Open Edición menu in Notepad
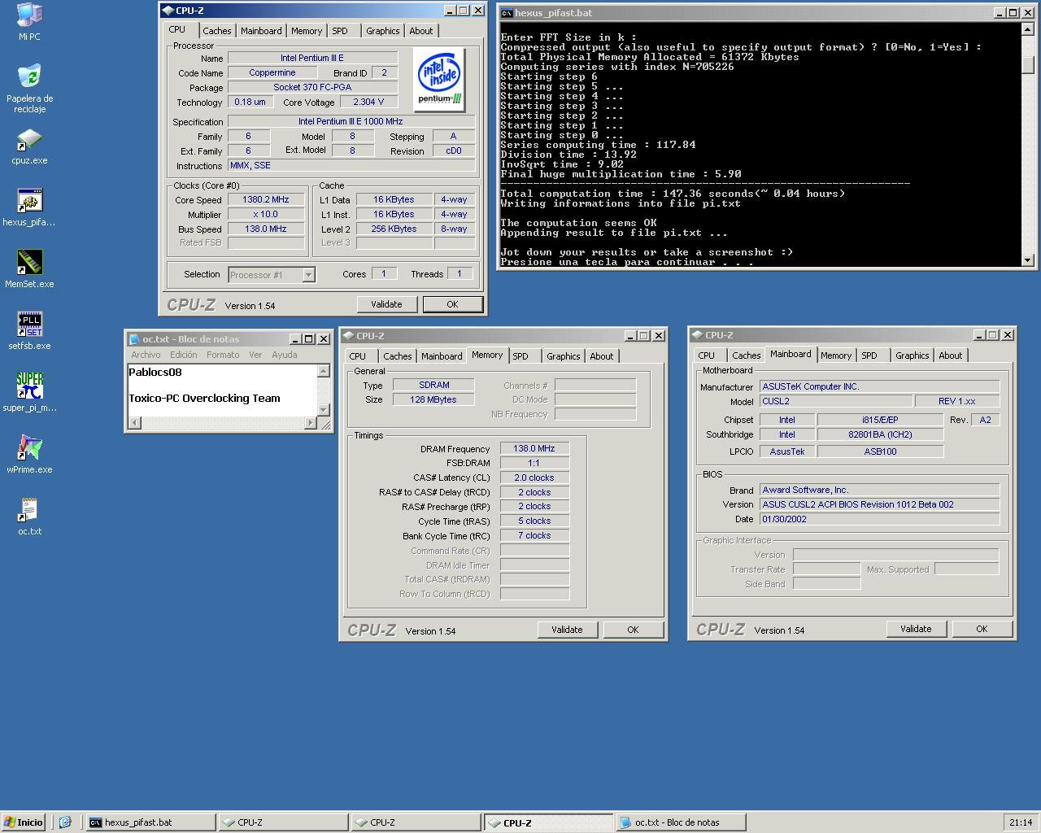This screenshot has height=833, width=1041. point(183,355)
